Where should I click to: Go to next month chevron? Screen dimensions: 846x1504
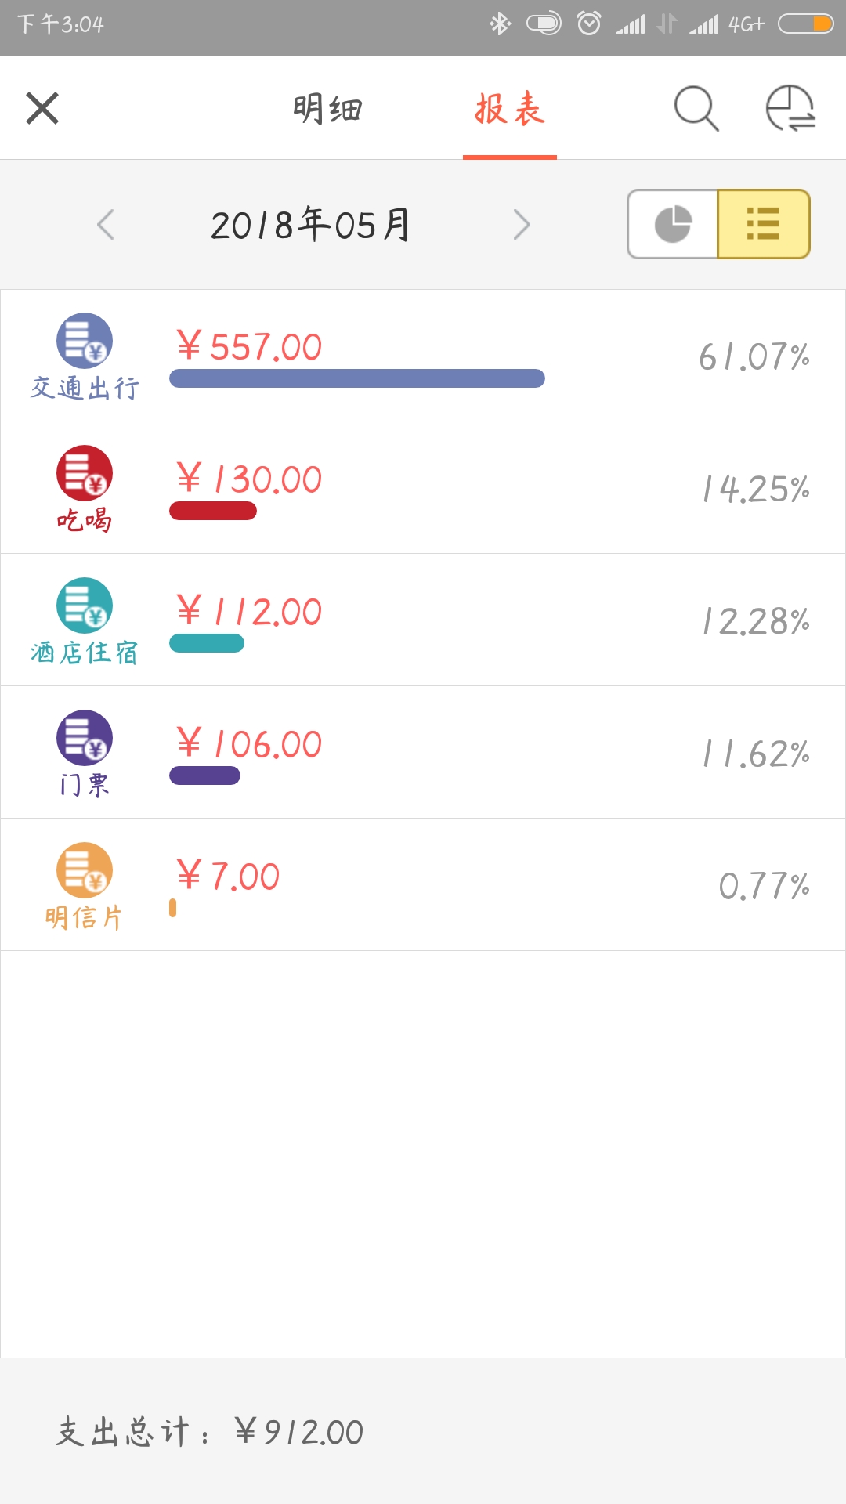pyautogui.click(x=522, y=225)
